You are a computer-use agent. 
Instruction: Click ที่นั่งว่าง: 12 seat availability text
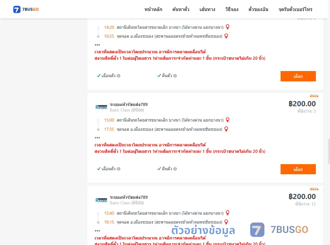[305, 204]
